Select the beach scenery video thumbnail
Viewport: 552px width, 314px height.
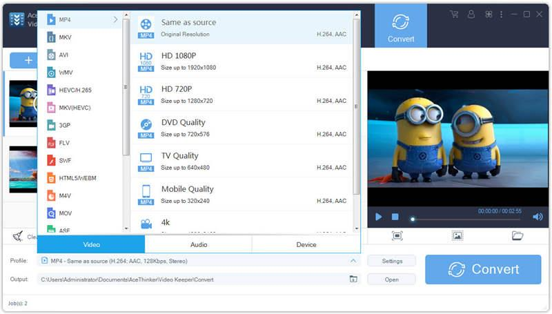23,169
